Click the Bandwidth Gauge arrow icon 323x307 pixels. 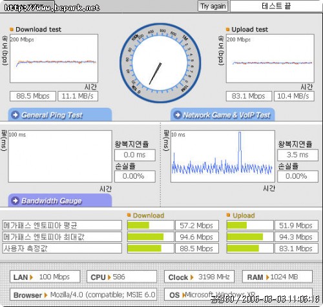coord(16,201)
